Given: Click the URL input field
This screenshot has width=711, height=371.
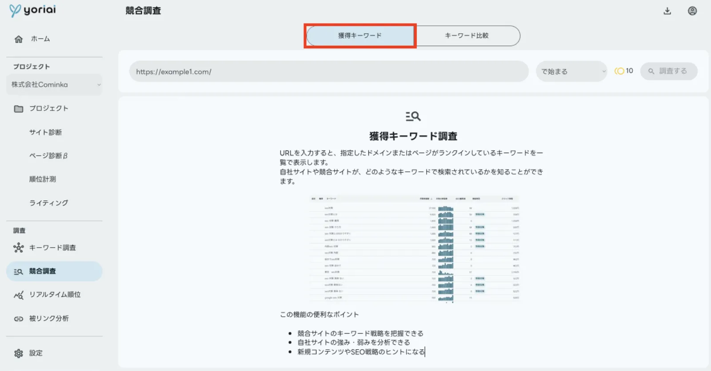Looking at the screenshot, I should (329, 71).
